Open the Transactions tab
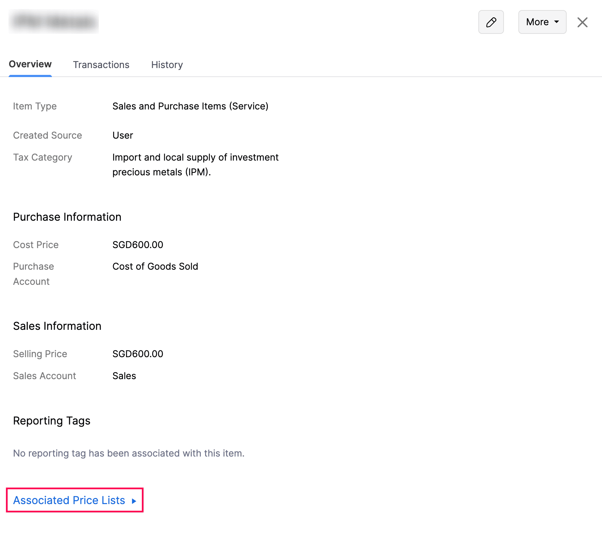This screenshot has height=548, width=602. tap(101, 65)
